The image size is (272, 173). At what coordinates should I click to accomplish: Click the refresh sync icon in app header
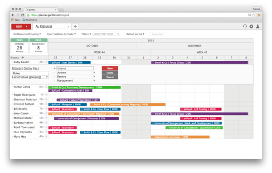tap(245, 26)
